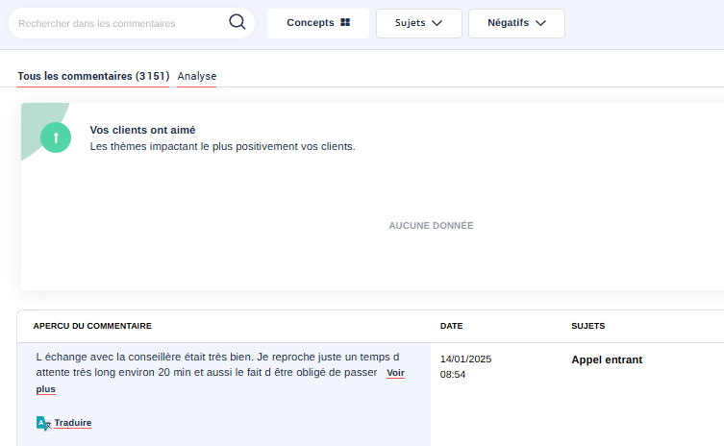
Task: Switch to the Tous les commentaires tab
Action: pyautogui.click(x=93, y=76)
